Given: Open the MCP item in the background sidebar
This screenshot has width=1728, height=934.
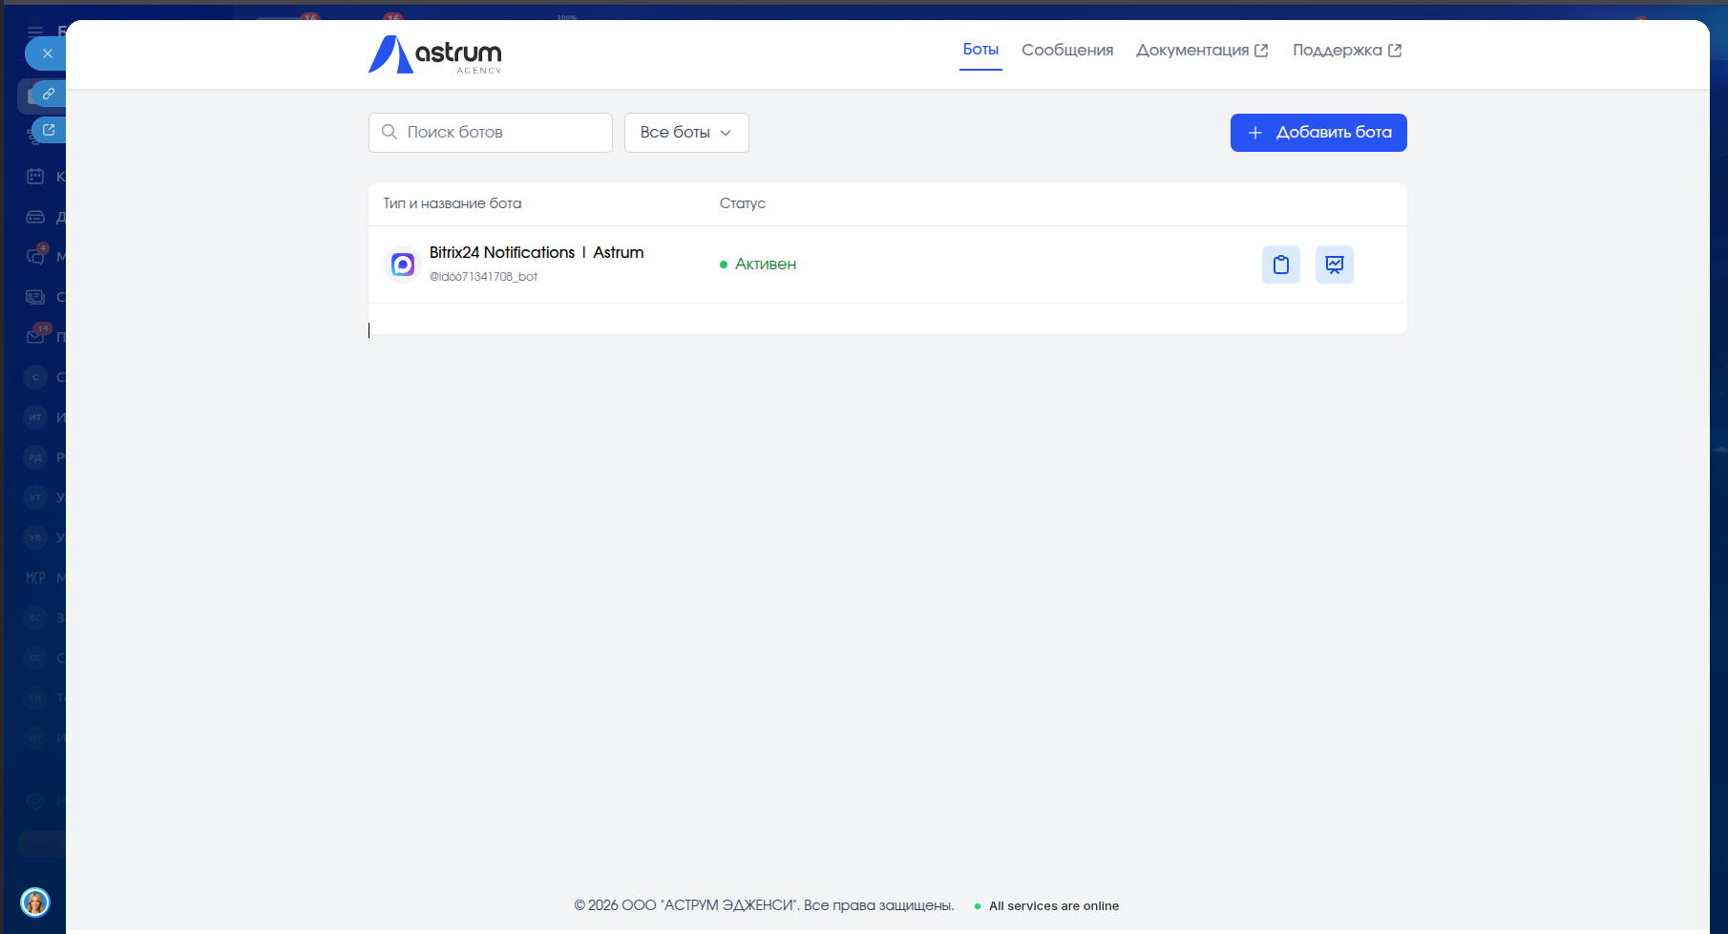Looking at the screenshot, I should tap(35, 578).
